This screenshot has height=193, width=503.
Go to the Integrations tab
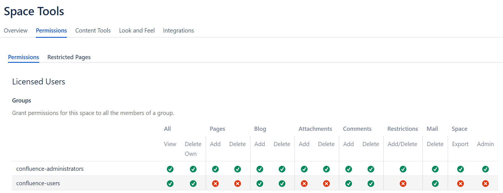click(178, 31)
